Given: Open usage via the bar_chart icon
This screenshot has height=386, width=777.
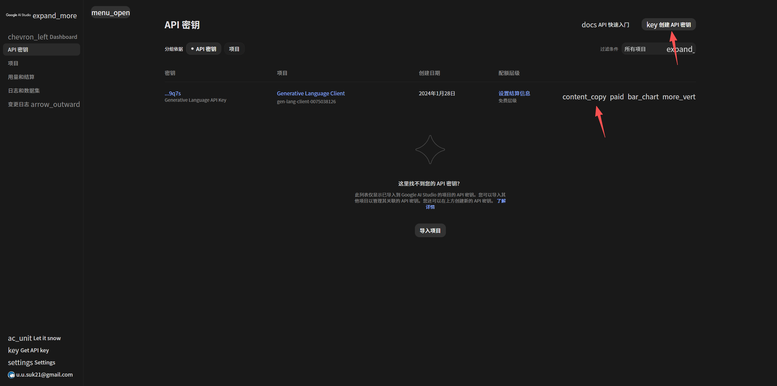Looking at the screenshot, I should coord(643,97).
